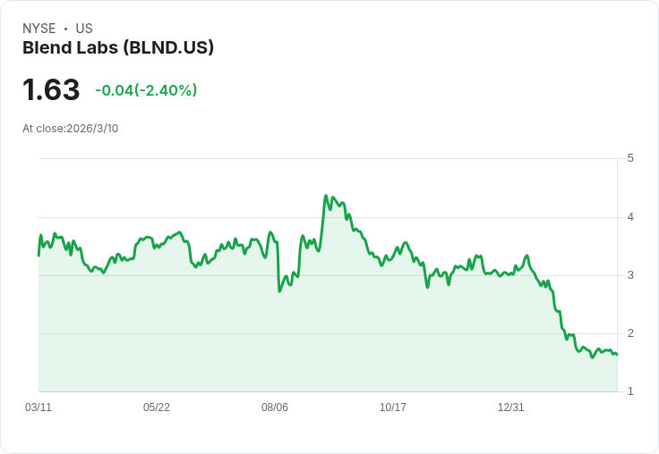The image size is (659, 454).
Task: Click the -0.04(-2.40%) price change
Action: point(146,90)
